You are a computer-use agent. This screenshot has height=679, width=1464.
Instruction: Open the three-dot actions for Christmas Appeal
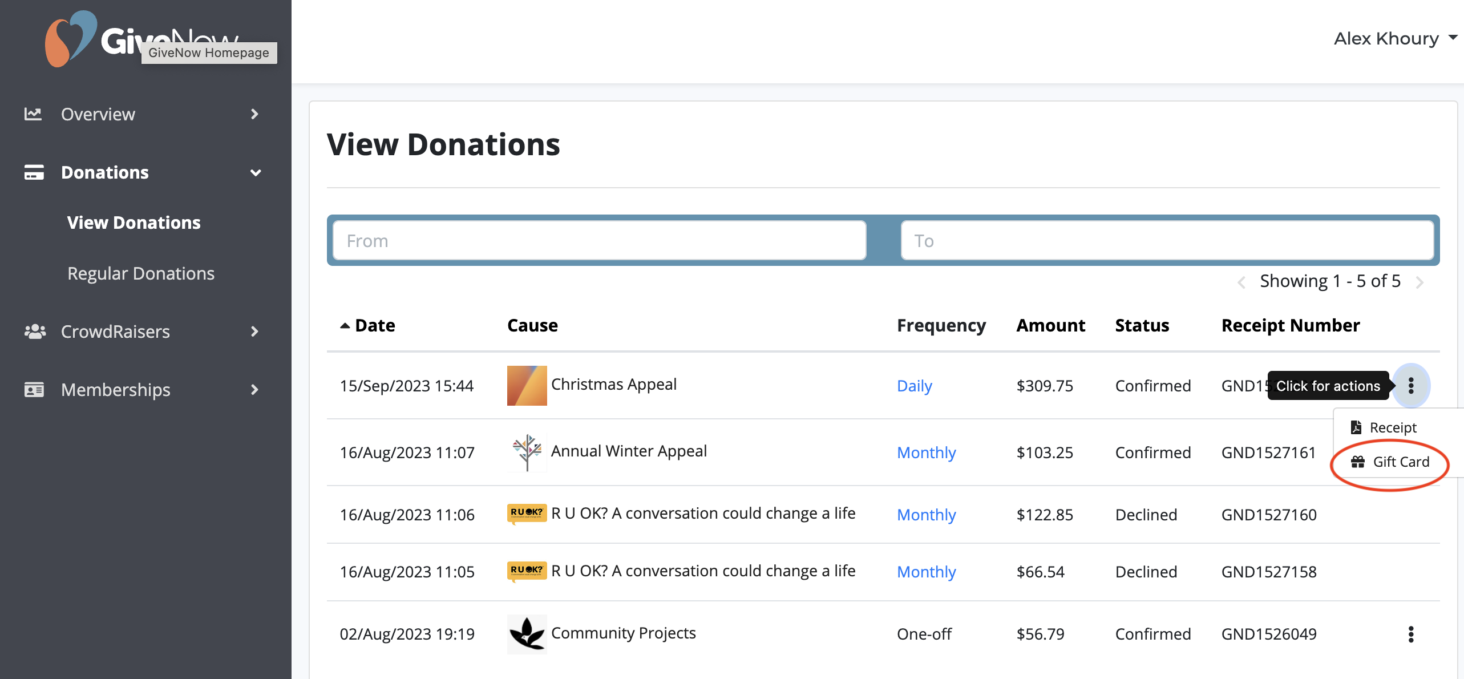click(x=1411, y=386)
